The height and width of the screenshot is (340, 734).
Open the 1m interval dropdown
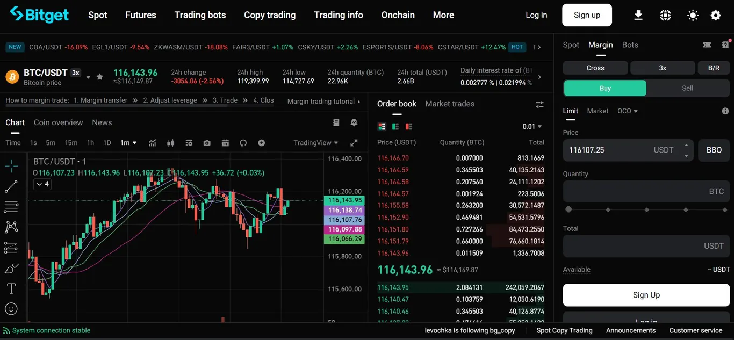(x=128, y=143)
